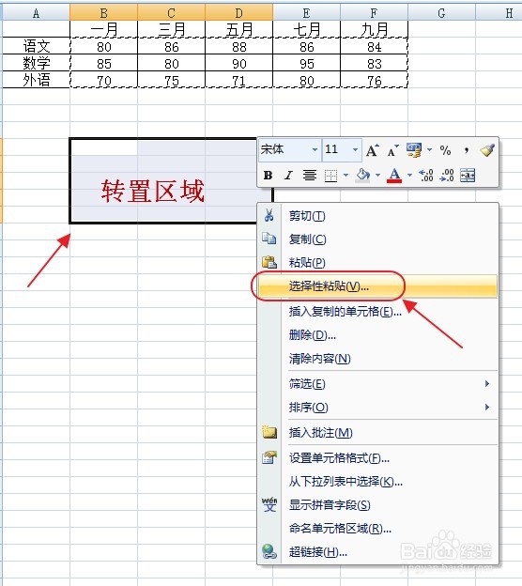Open the fill color dropdown arrow

tap(377, 175)
